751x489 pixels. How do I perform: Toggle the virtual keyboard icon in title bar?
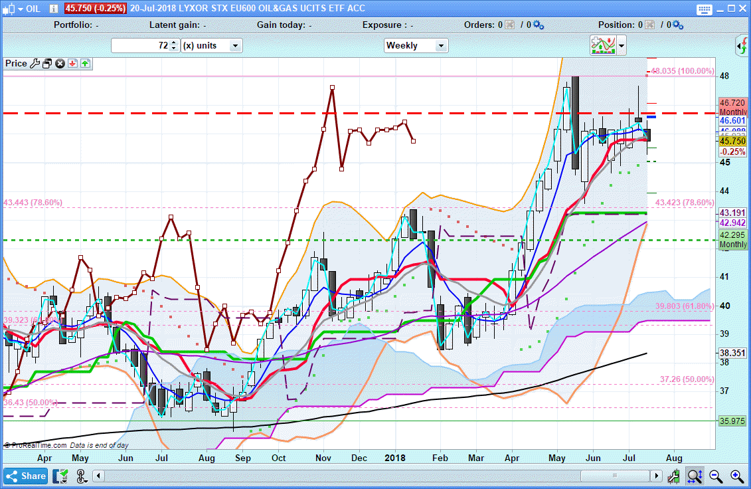tap(705, 9)
